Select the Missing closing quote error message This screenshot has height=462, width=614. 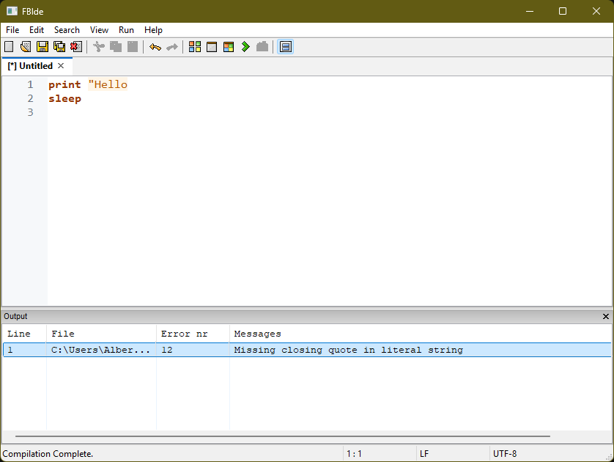348,350
